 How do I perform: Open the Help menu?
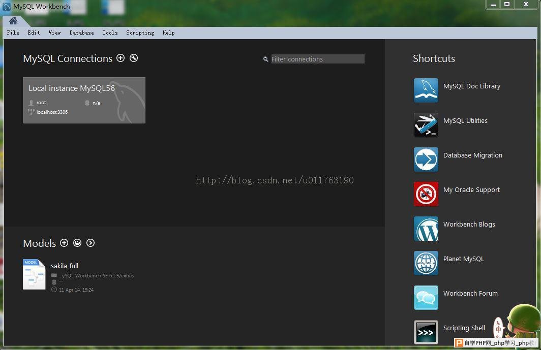pos(168,33)
